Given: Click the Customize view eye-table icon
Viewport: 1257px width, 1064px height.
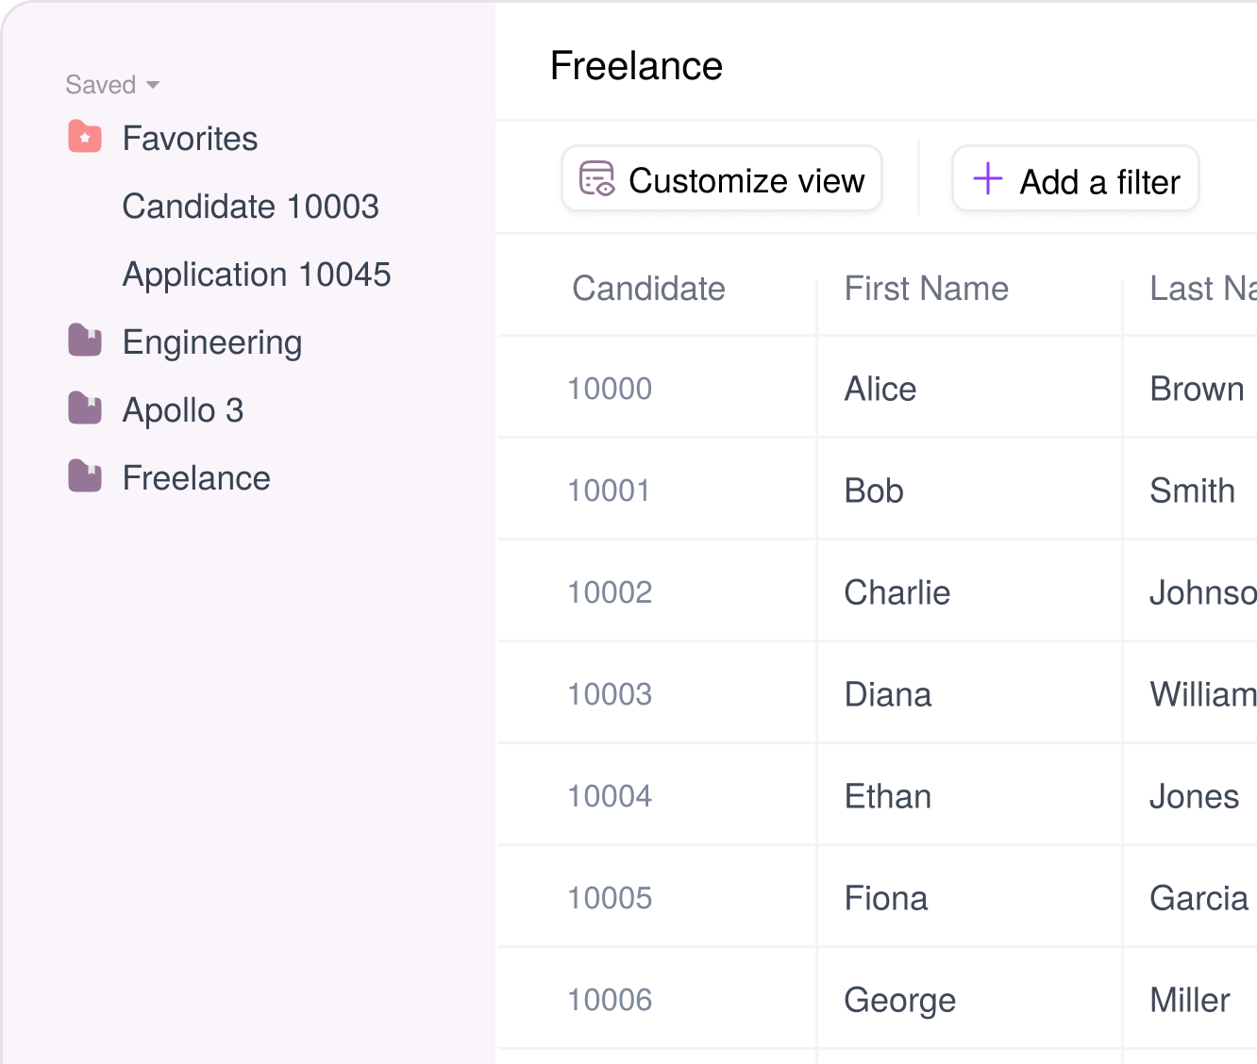Looking at the screenshot, I should click(596, 179).
